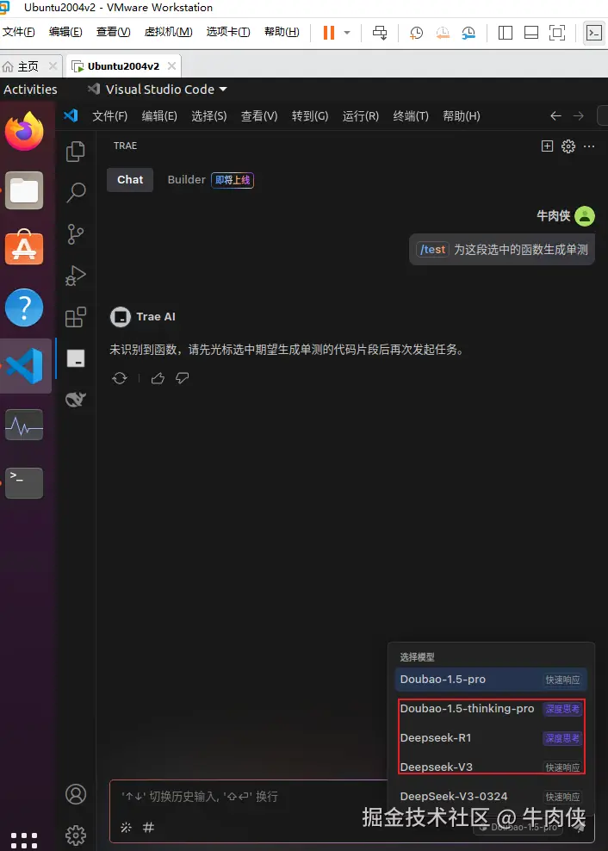Open the VS Code 选择(S) menu
This screenshot has height=851, width=608.
[209, 116]
